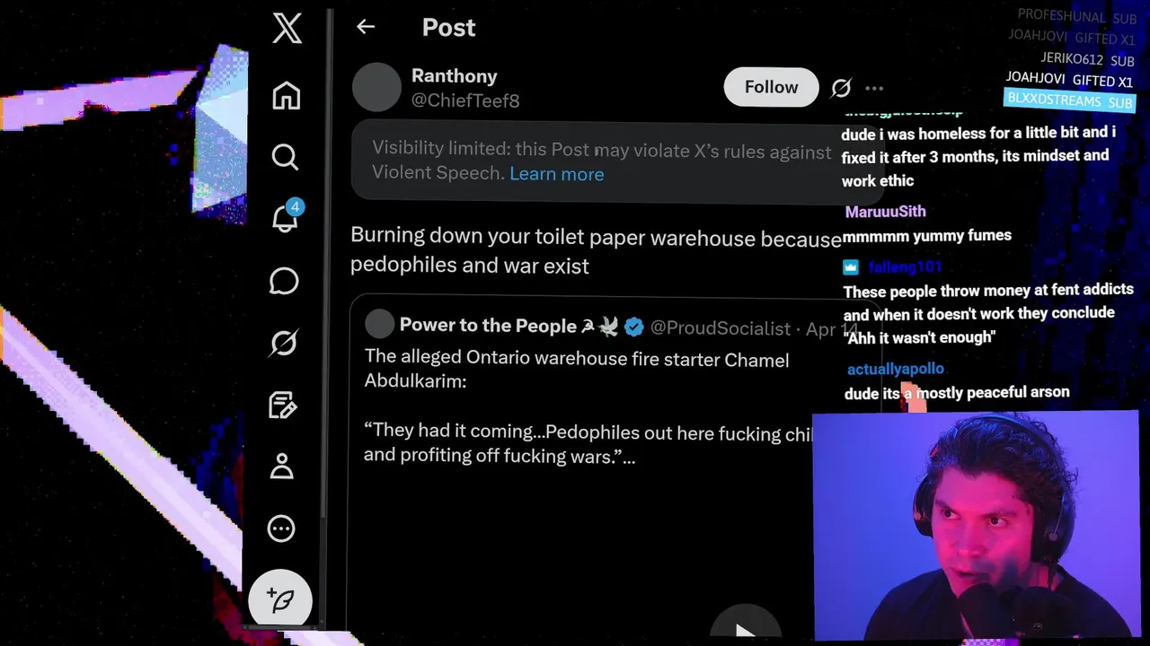The height and width of the screenshot is (646, 1150).
Task: Click the Learn more link
Action: click(x=556, y=174)
